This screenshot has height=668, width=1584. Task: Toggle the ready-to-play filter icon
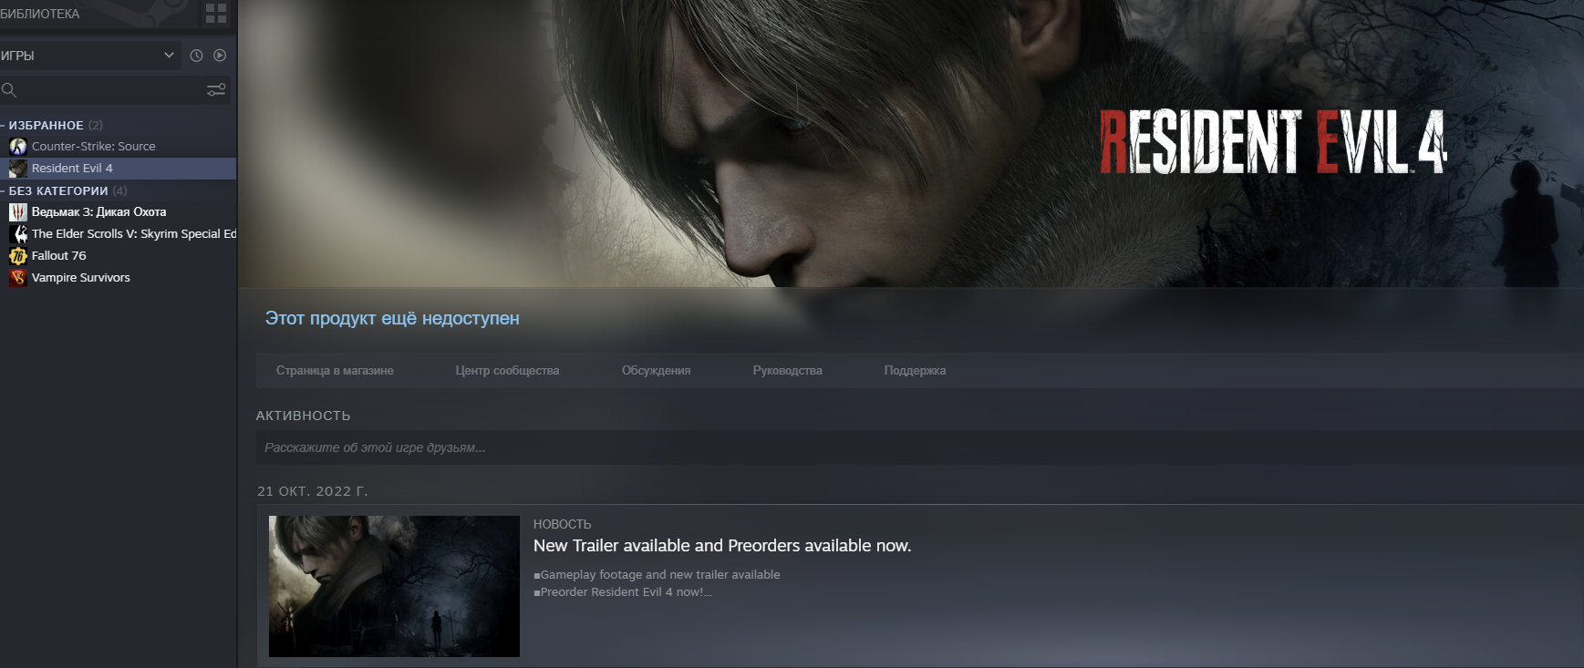220,56
